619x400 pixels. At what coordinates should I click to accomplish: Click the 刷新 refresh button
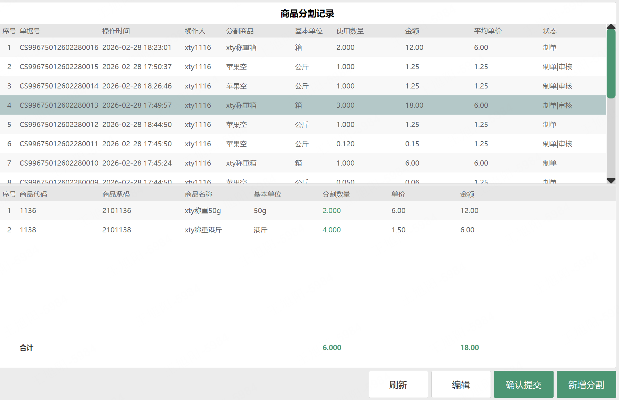[x=398, y=385]
